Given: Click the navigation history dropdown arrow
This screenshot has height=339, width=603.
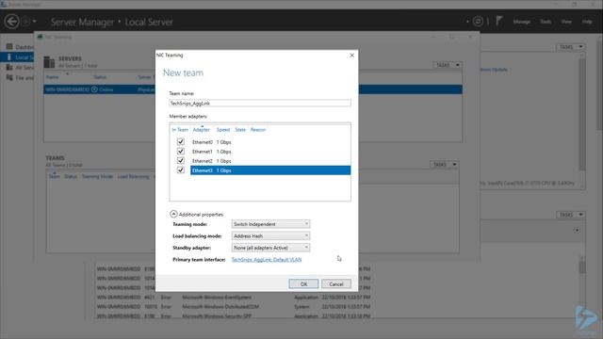Looking at the screenshot, I should (34, 21).
